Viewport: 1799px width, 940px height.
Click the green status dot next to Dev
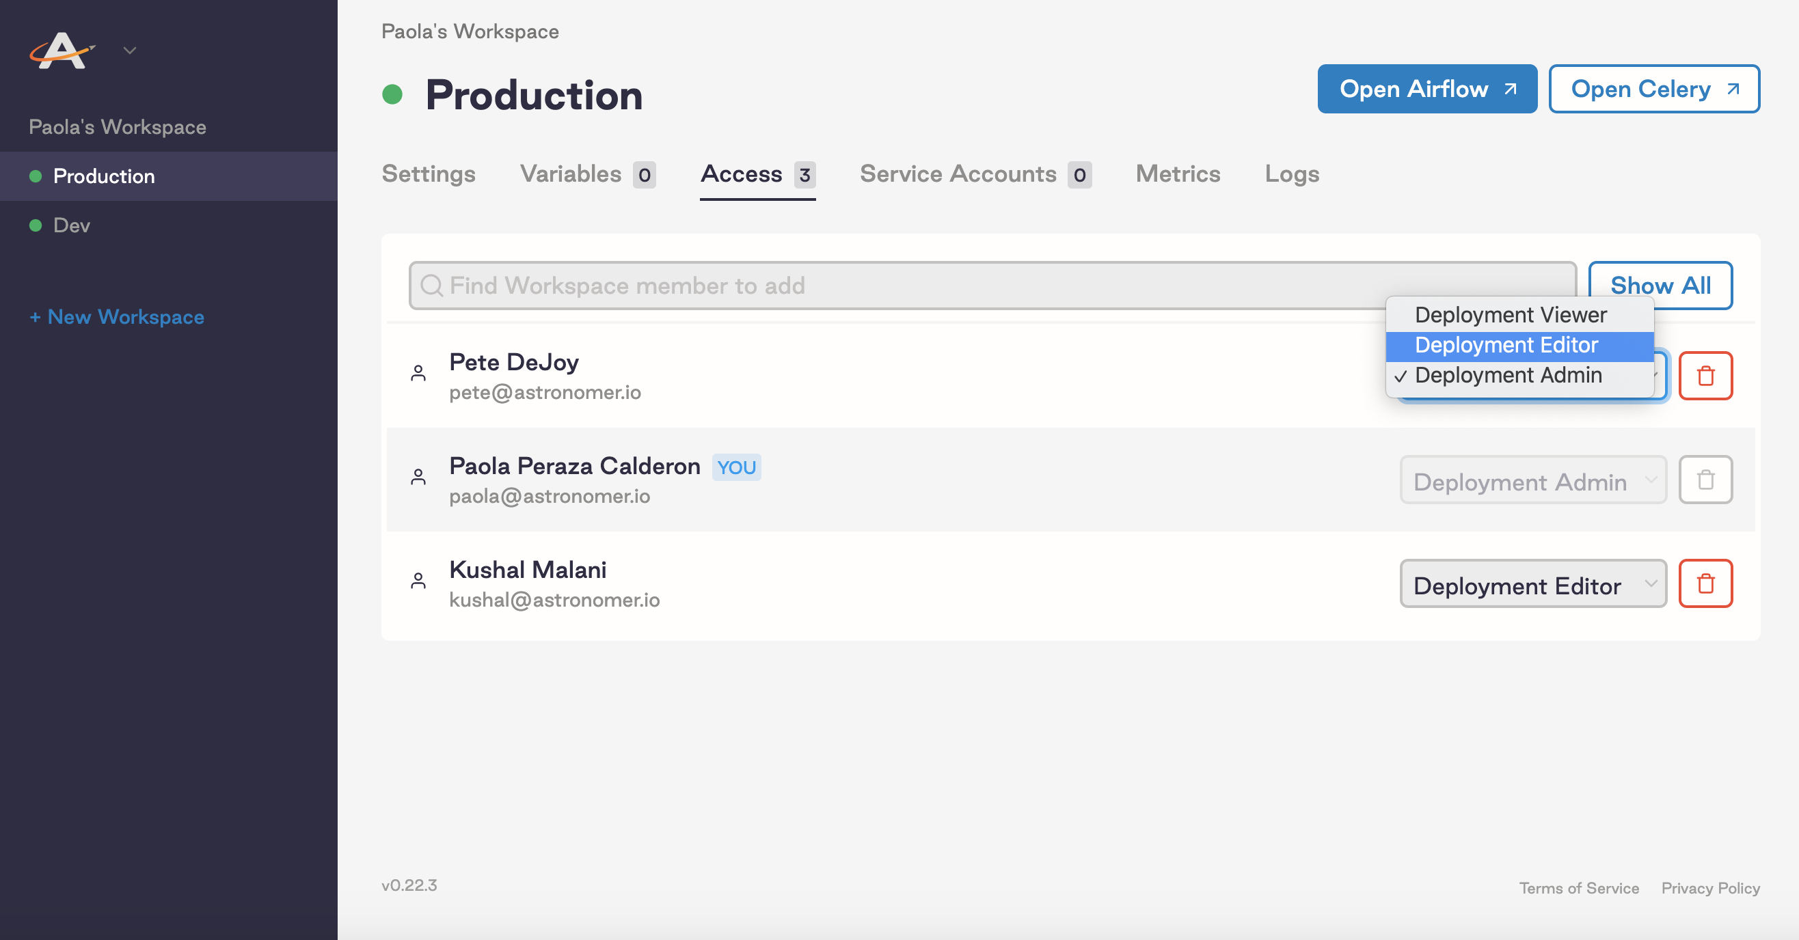tap(36, 225)
